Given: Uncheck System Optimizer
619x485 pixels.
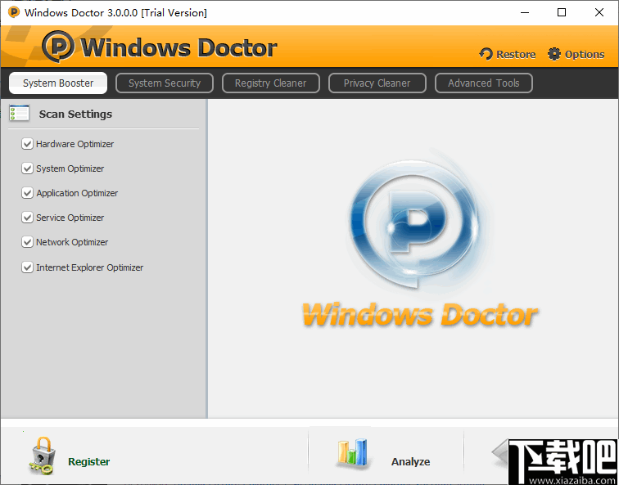Looking at the screenshot, I should [x=27, y=168].
